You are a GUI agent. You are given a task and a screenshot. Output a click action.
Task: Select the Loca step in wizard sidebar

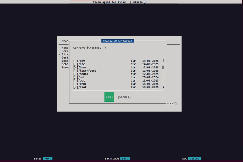click(x=65, y=61)
